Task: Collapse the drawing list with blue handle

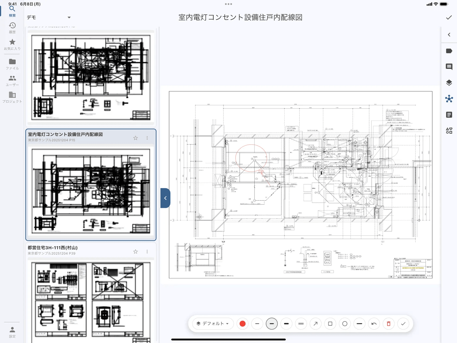Action: (x=165, y=198)
